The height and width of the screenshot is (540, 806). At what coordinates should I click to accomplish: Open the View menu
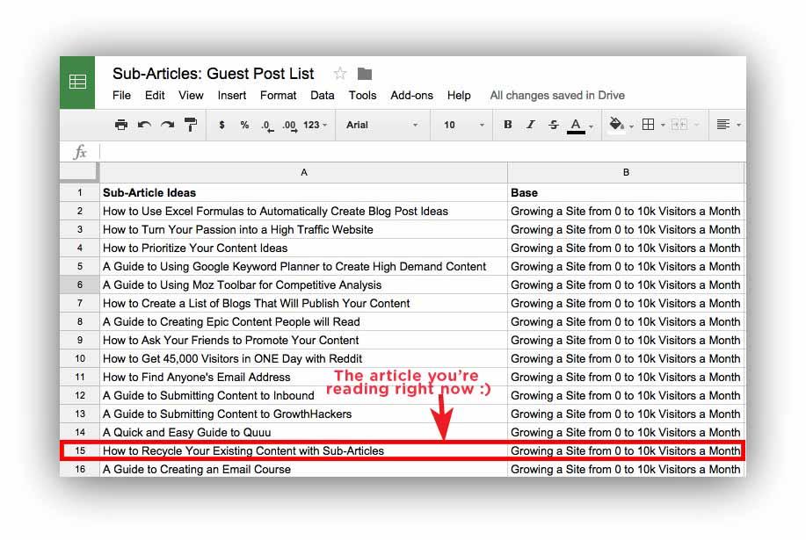192,96
